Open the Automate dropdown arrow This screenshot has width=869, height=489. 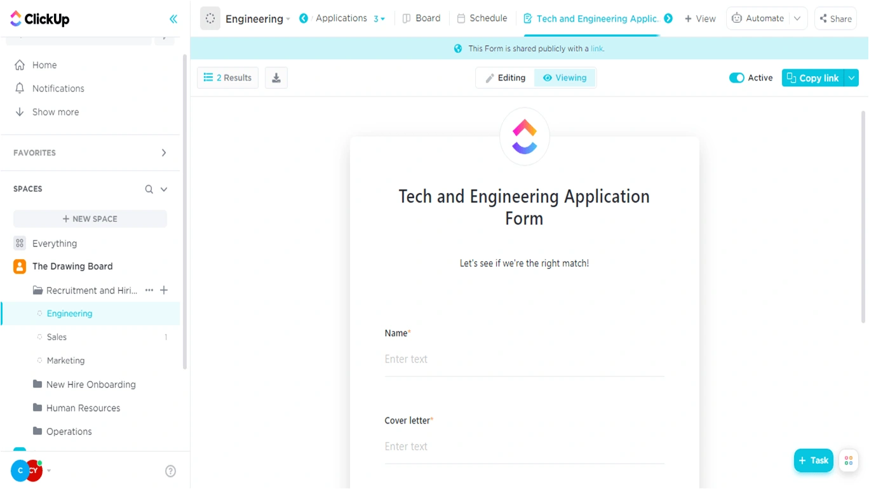797,18
